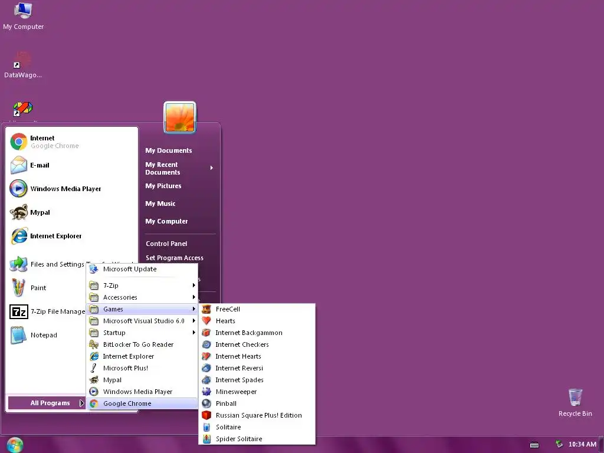Click the 7-Zip folder icon
This screenshot has width=604, height=453.
point(94,285)
